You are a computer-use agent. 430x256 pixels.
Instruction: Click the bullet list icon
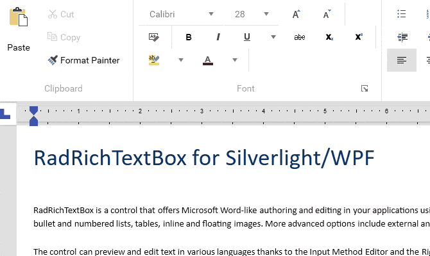pyautogui.click(x=402, y=14)
